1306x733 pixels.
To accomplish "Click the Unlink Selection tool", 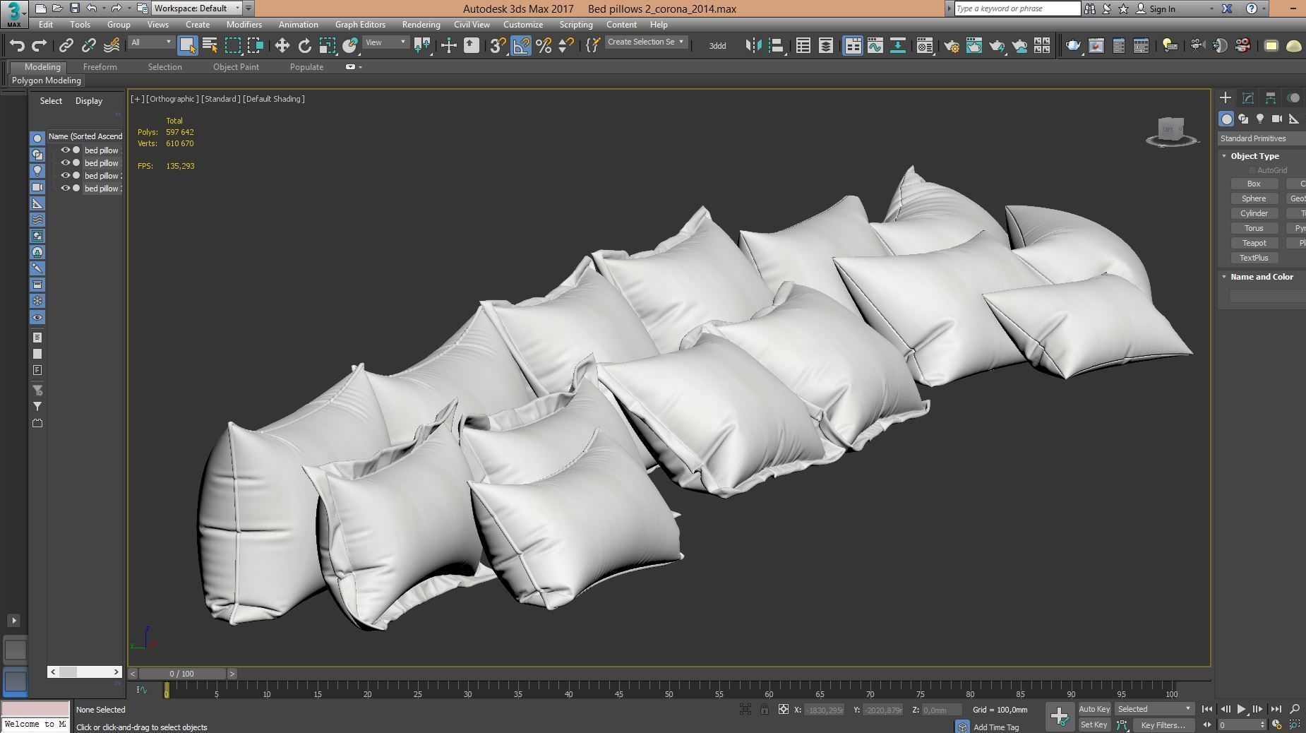I will tap(88, 46).
